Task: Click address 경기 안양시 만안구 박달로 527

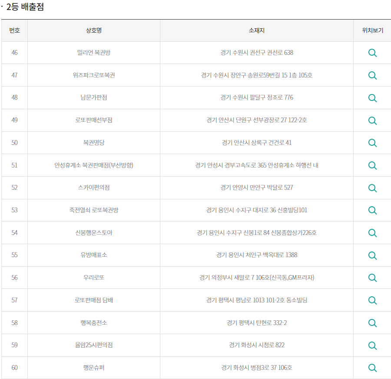Action: [257, 188]
